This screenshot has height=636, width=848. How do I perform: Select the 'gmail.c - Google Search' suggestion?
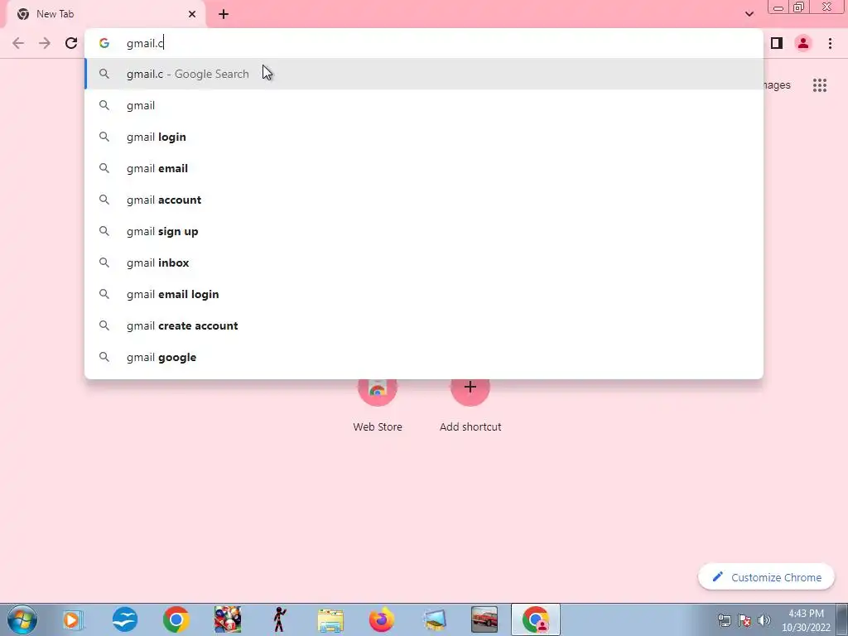tap(424, 74)
